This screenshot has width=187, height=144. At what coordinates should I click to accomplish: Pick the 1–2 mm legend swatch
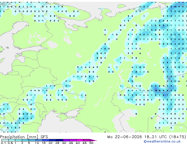click(x=19, y=140)
